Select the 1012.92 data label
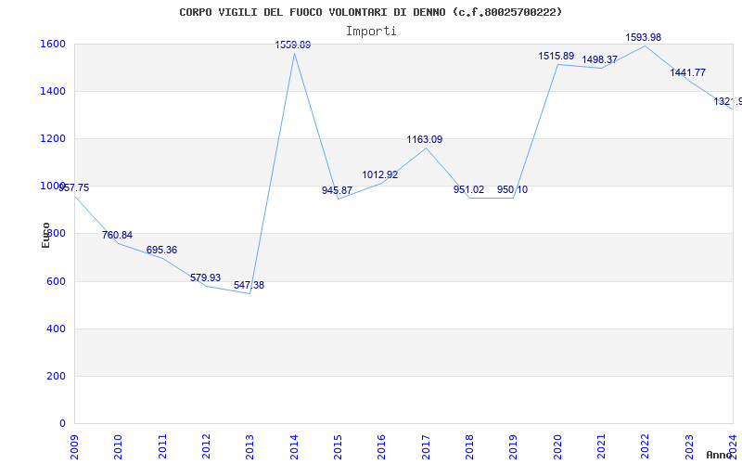The height and width of the screenshot is (464, 742). [380, 174]
